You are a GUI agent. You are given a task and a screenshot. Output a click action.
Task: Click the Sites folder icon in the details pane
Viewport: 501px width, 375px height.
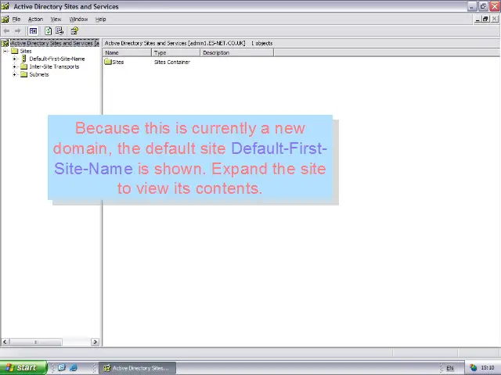click(x=108, y=62)
